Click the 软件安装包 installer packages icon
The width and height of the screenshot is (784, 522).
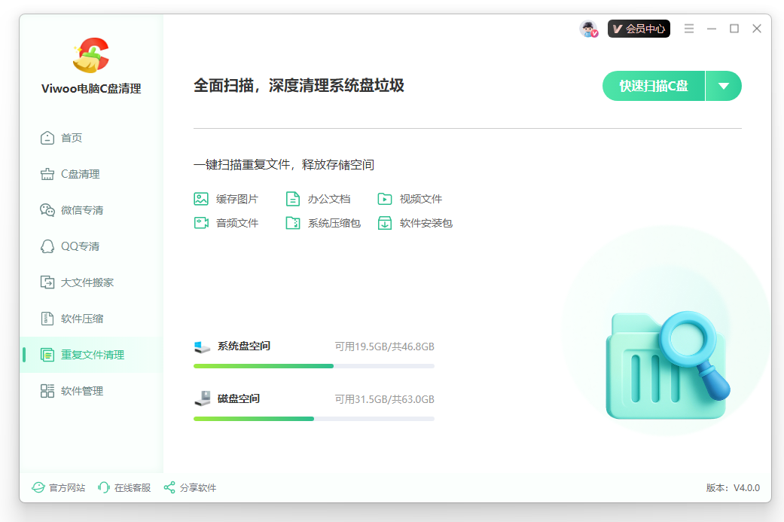coord(386,222)
